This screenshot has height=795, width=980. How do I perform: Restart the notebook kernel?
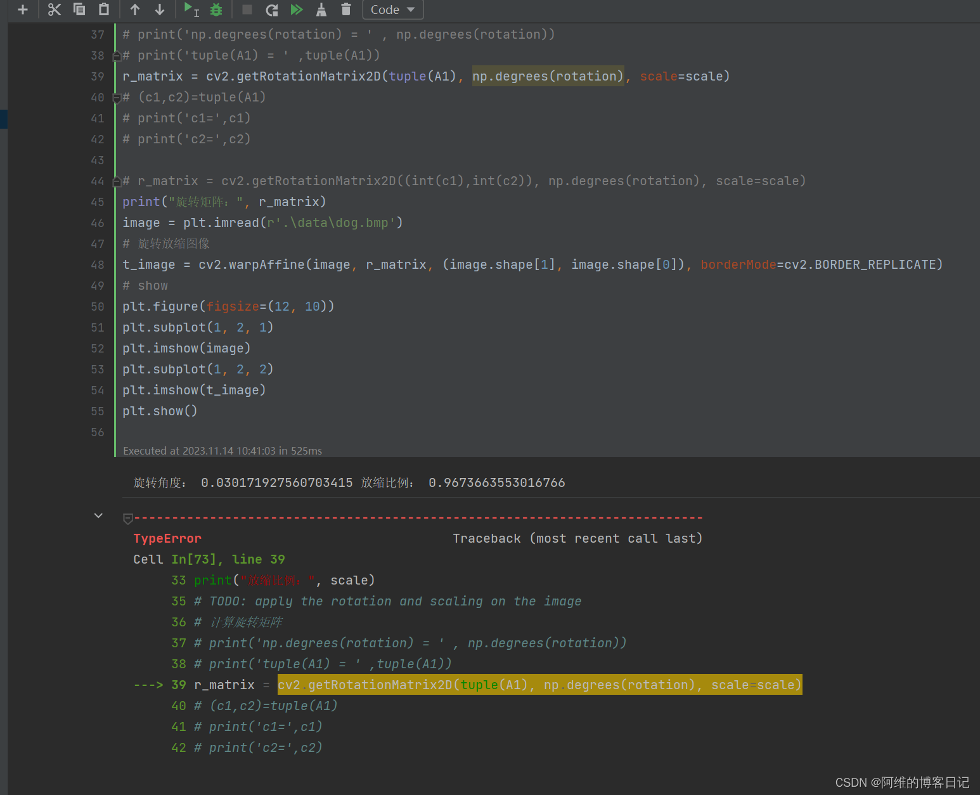tap(271, 10)
